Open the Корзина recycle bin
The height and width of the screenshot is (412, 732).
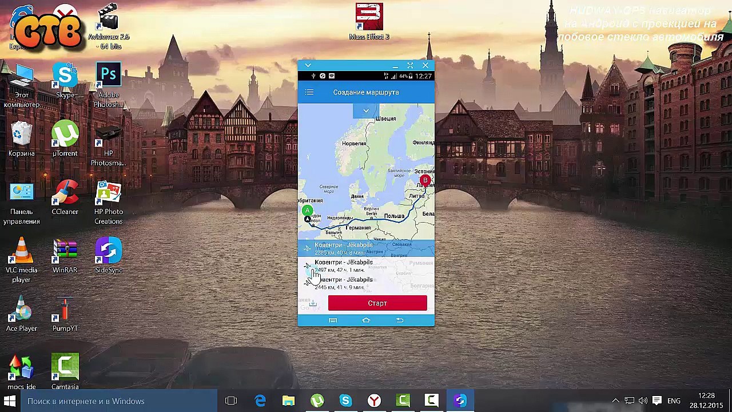(22, 140)
